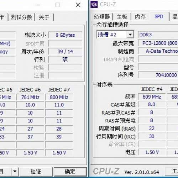Click the 模块大小 label in left window
Image resolution: width=178 pixels, height=178 pixels.
tap(35, 35)
